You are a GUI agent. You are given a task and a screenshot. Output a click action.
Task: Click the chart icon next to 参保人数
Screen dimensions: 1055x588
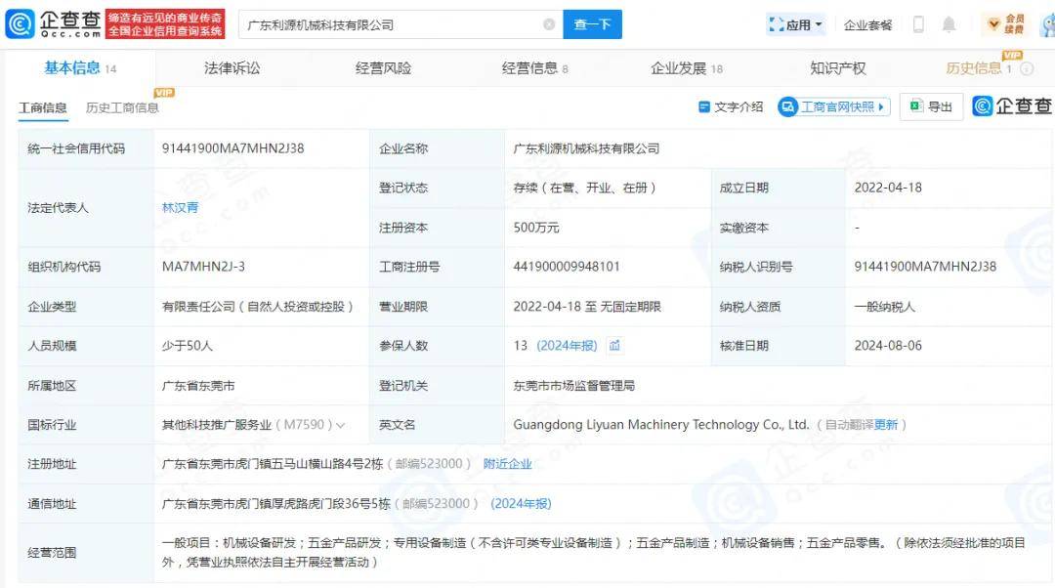[x=614, y=346]
